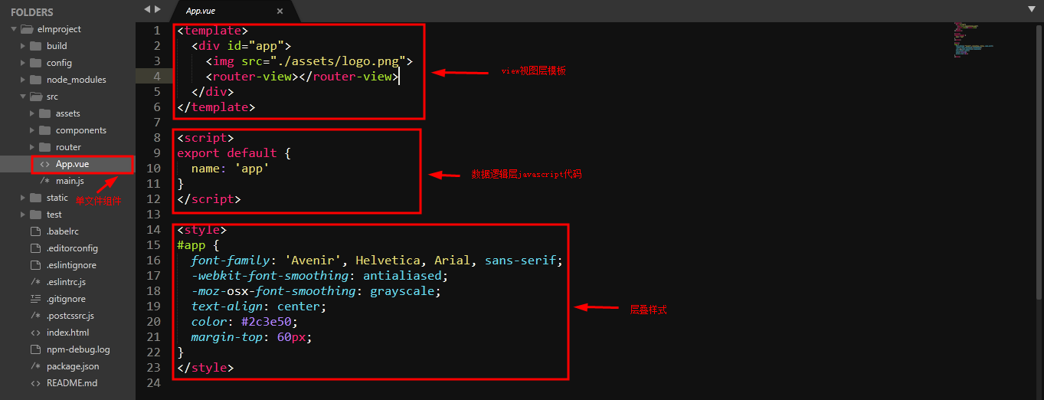Click the node_modules folder icon
Image resolution: width=1044 pixels, height=400 pixels.
(35, 80)
